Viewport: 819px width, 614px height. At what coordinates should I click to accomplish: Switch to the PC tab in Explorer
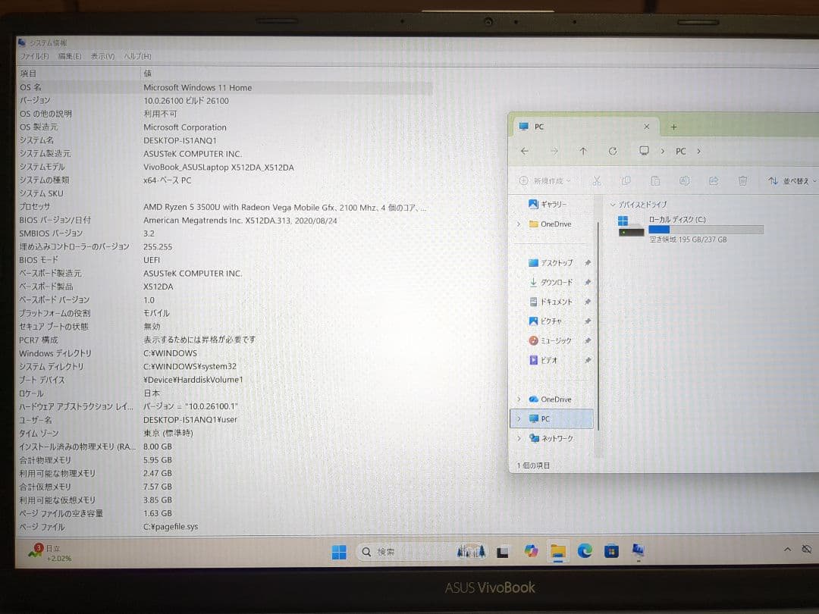(x=538, y=127)
